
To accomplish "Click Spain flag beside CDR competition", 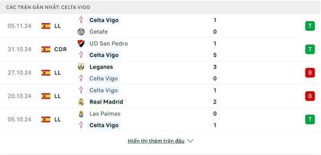I will click(x=46, y=50).
